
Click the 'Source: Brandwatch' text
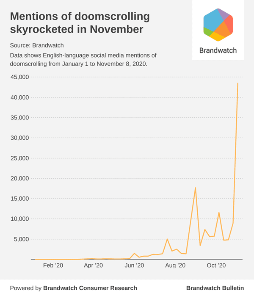[37, 44]
